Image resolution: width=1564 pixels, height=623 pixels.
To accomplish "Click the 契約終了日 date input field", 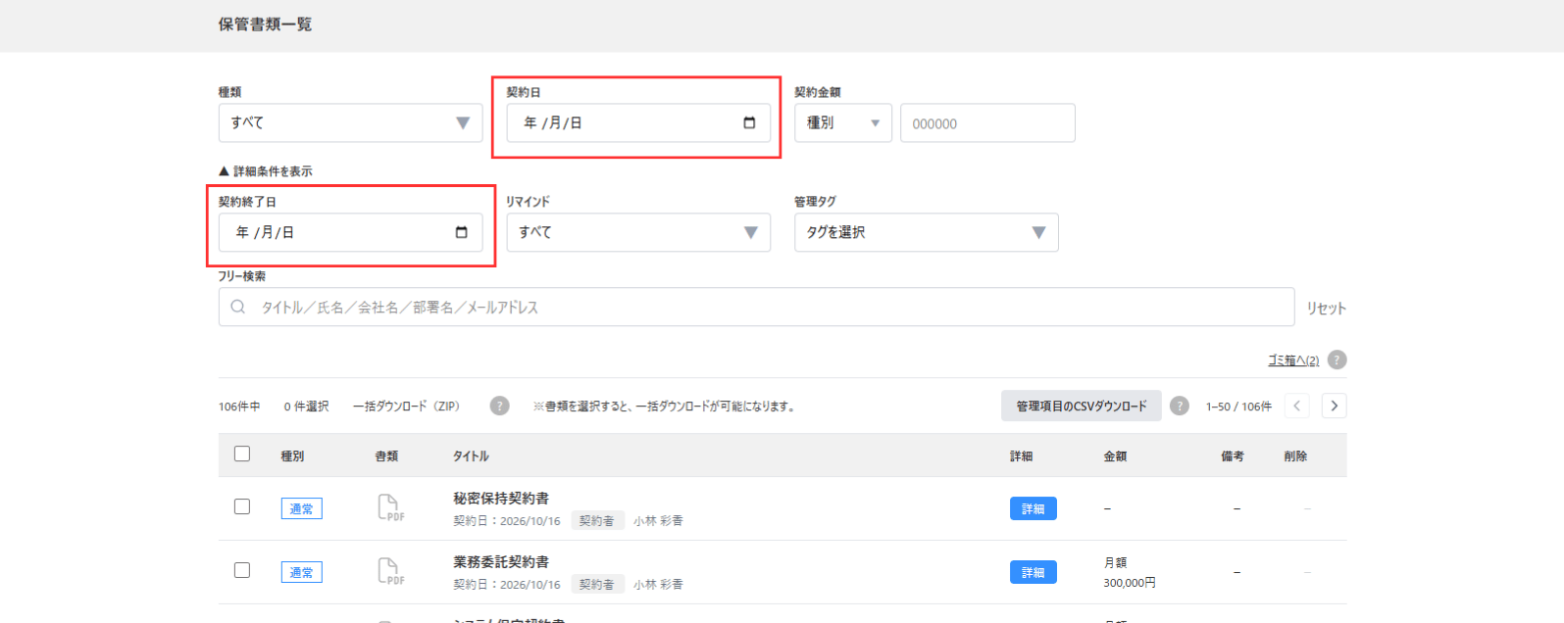I will 350,232.
